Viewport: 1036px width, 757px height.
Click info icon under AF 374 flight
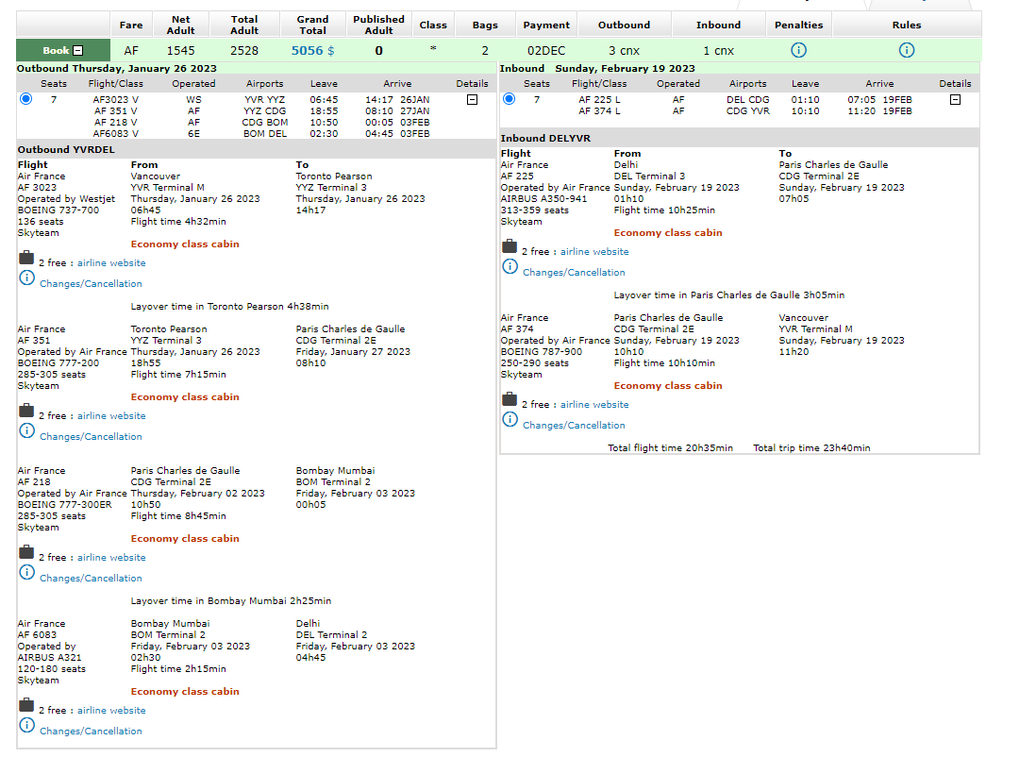[x=510, y=419]
